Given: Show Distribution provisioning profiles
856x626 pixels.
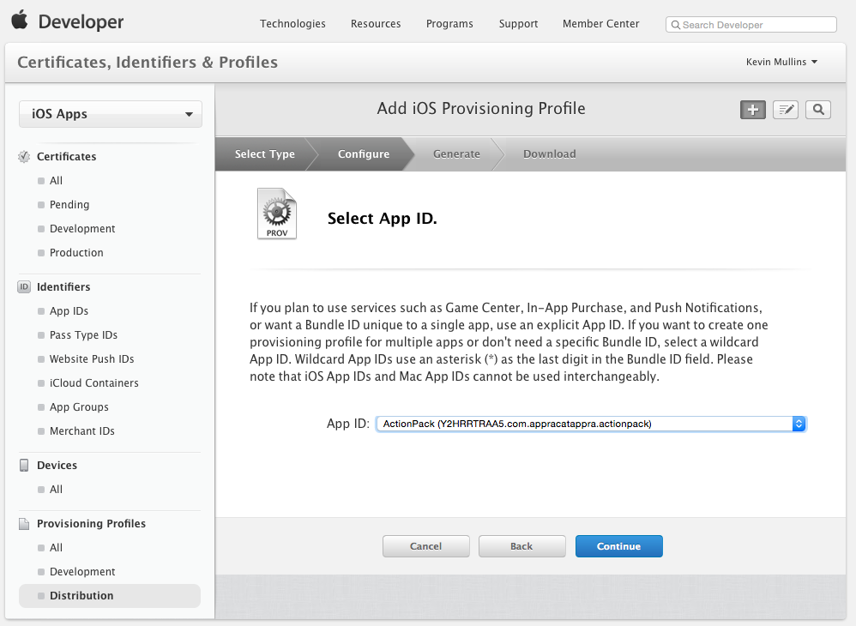Looking at the screenshot, I should tap(110, 595).
